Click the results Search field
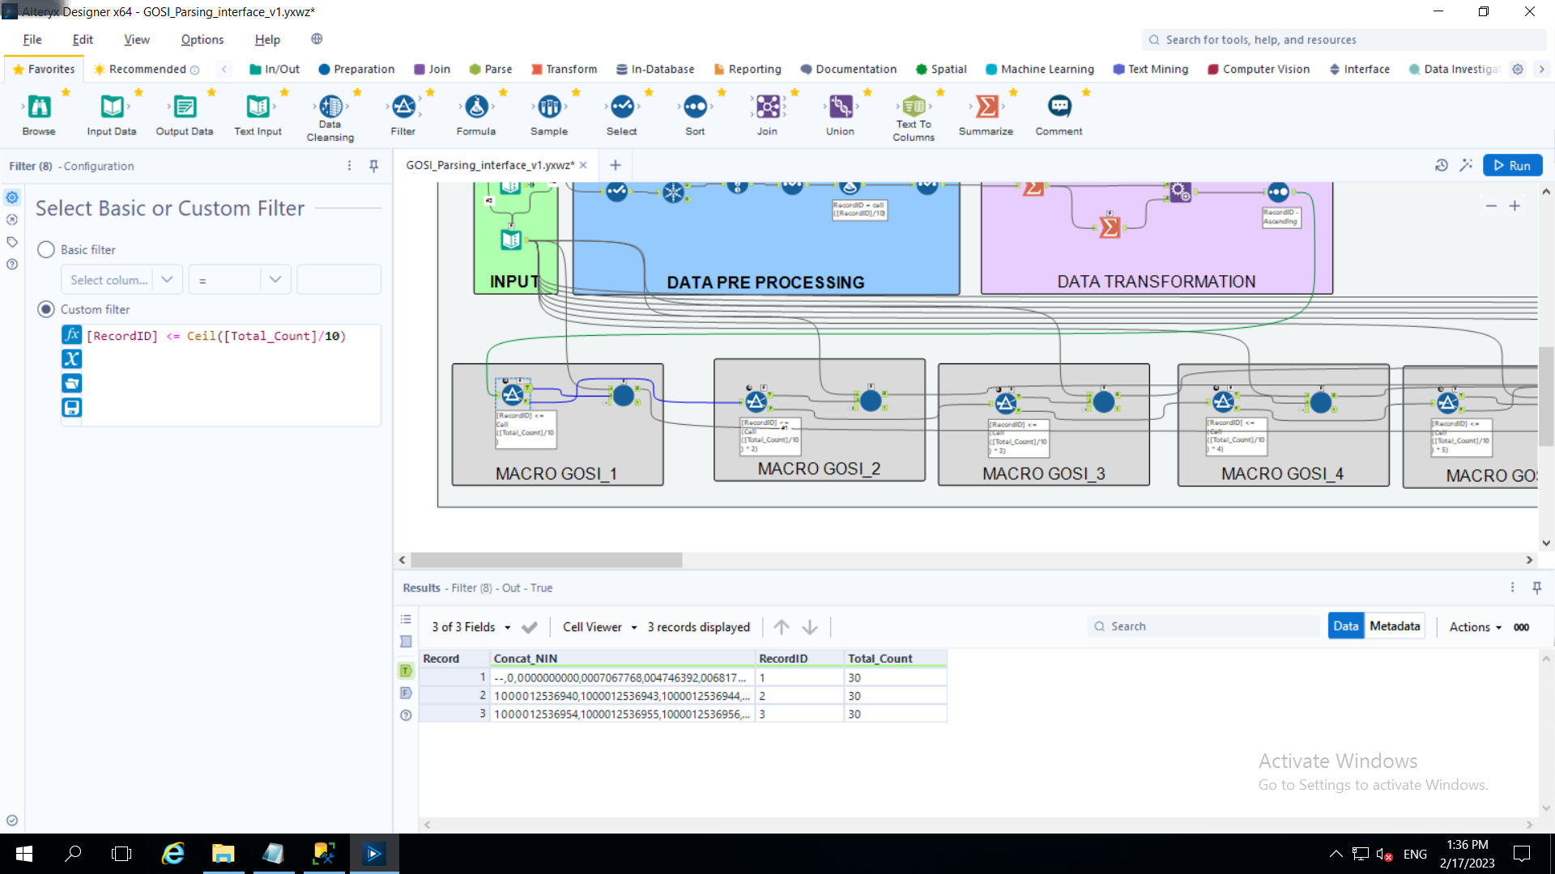Screen dimensions: 1555x874 point(1203,626)
